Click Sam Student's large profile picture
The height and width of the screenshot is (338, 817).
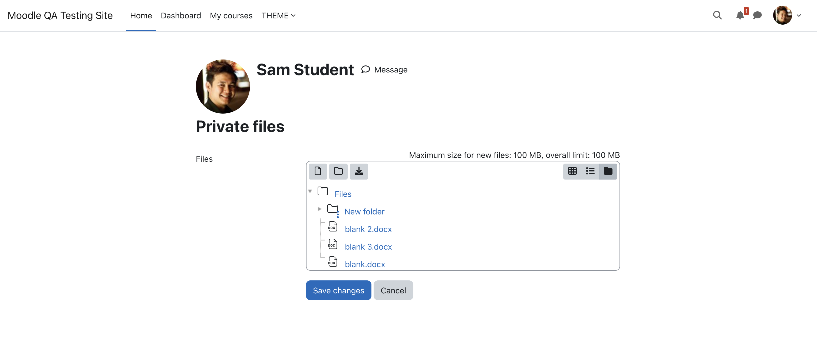[x=223, y=87]
